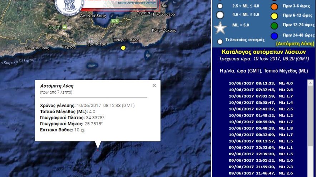Click the orange Πριν 3-6 ώρες swatch
Screen dimensions: 316x177
(274, 6)
